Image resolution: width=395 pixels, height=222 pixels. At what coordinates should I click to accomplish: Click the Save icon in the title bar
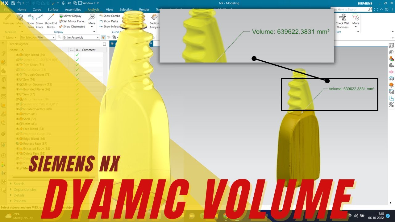(x=13, y=3)
